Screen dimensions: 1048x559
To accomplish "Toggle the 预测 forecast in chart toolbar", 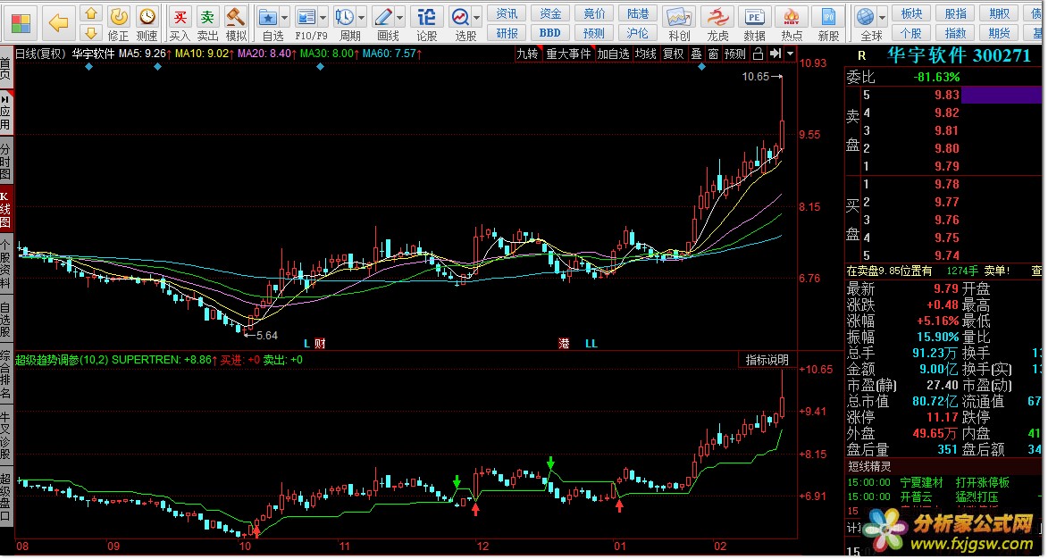I will (734, 54).
